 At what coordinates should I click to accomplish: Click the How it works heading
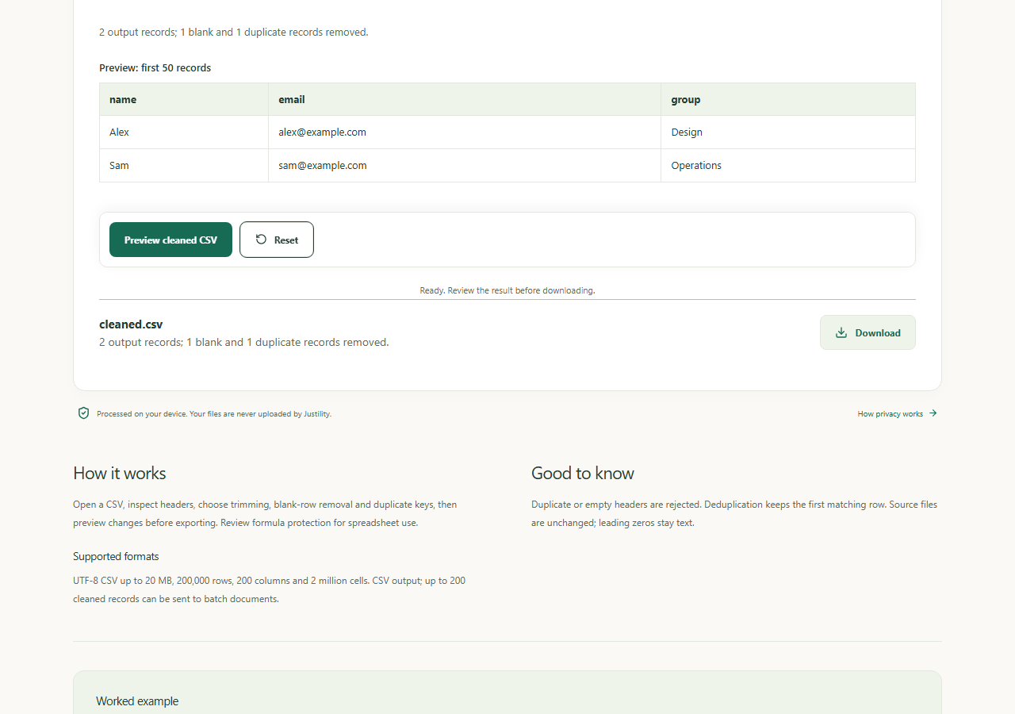(x=120, y=474)
